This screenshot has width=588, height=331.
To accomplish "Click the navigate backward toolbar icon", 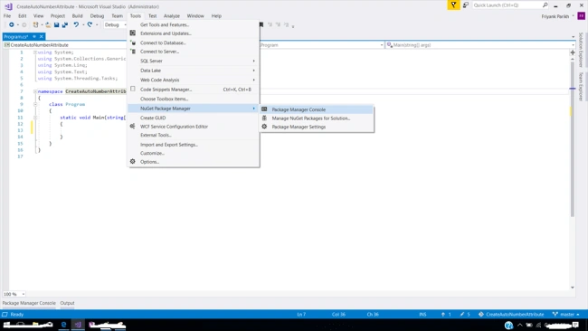I will pos(12,24).
